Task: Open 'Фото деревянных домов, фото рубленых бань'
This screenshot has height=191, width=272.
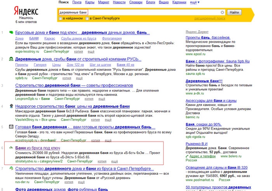Action: (61, 189)
